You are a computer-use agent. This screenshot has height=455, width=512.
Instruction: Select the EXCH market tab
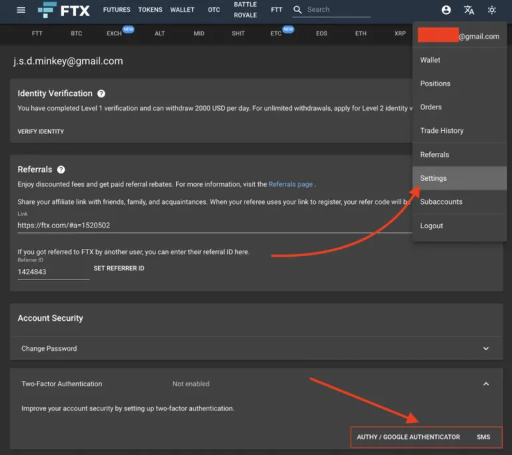pos(114,33)
